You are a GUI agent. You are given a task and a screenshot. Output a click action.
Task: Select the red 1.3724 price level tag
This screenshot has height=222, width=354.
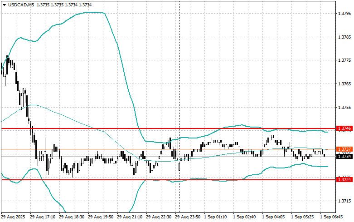(344, 180)
